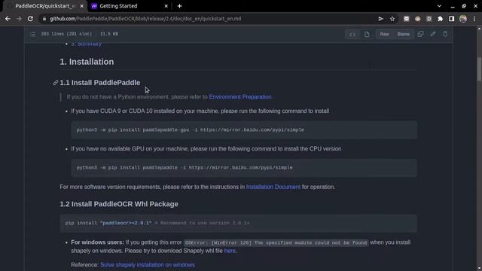Click the '1. Installation' heading
The height and width of the screenshot is (271, 482).
(x=87, y=62)
